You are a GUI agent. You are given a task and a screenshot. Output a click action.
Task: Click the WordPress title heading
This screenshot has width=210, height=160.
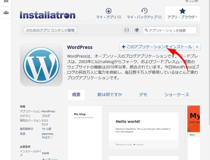pos(80,47)
